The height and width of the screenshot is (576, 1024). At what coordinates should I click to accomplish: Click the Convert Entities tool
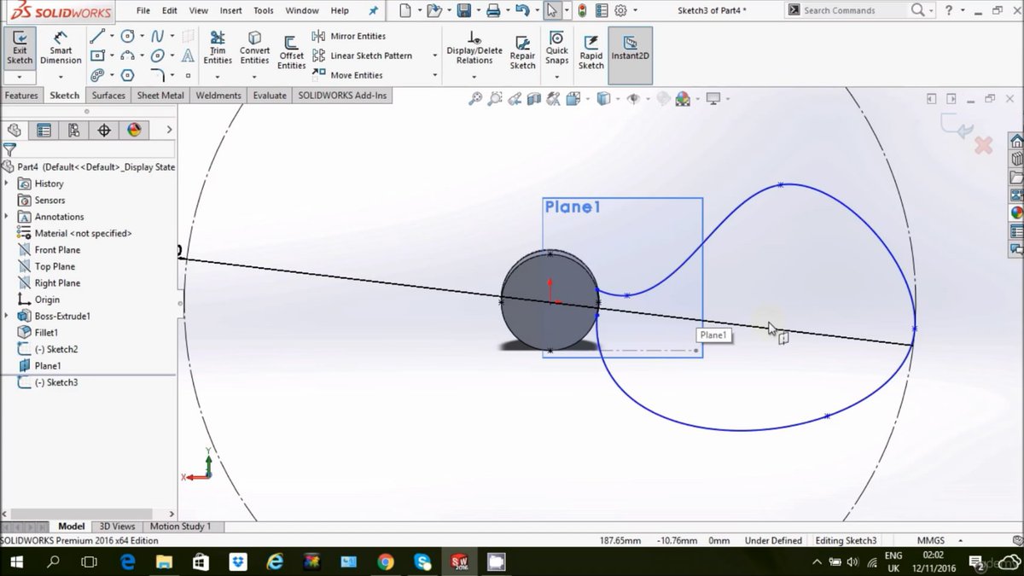[254, 49]
